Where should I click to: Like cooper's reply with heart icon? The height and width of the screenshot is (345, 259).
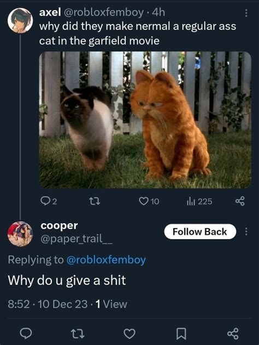click(x=129, y=333)
